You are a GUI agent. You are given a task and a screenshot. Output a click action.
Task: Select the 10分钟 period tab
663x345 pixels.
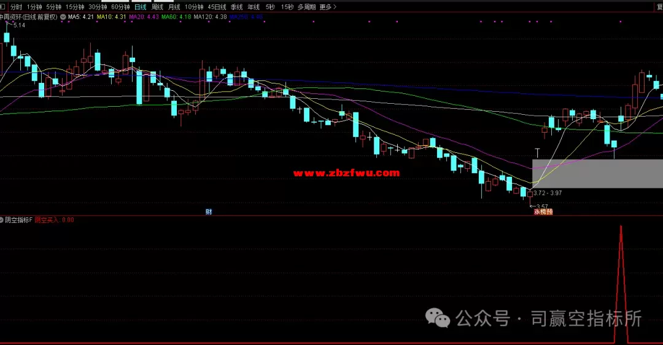(194, 7)
